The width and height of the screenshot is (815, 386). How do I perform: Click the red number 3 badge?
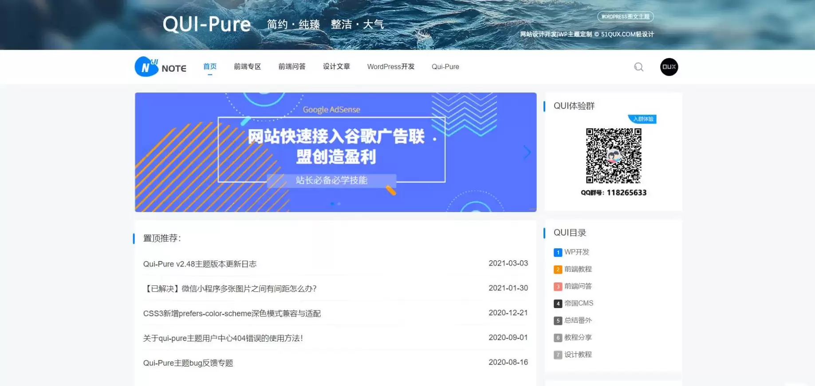coord(558,286)
